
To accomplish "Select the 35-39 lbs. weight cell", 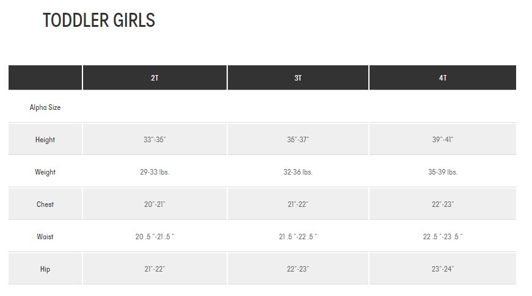I will coord(443,172).
